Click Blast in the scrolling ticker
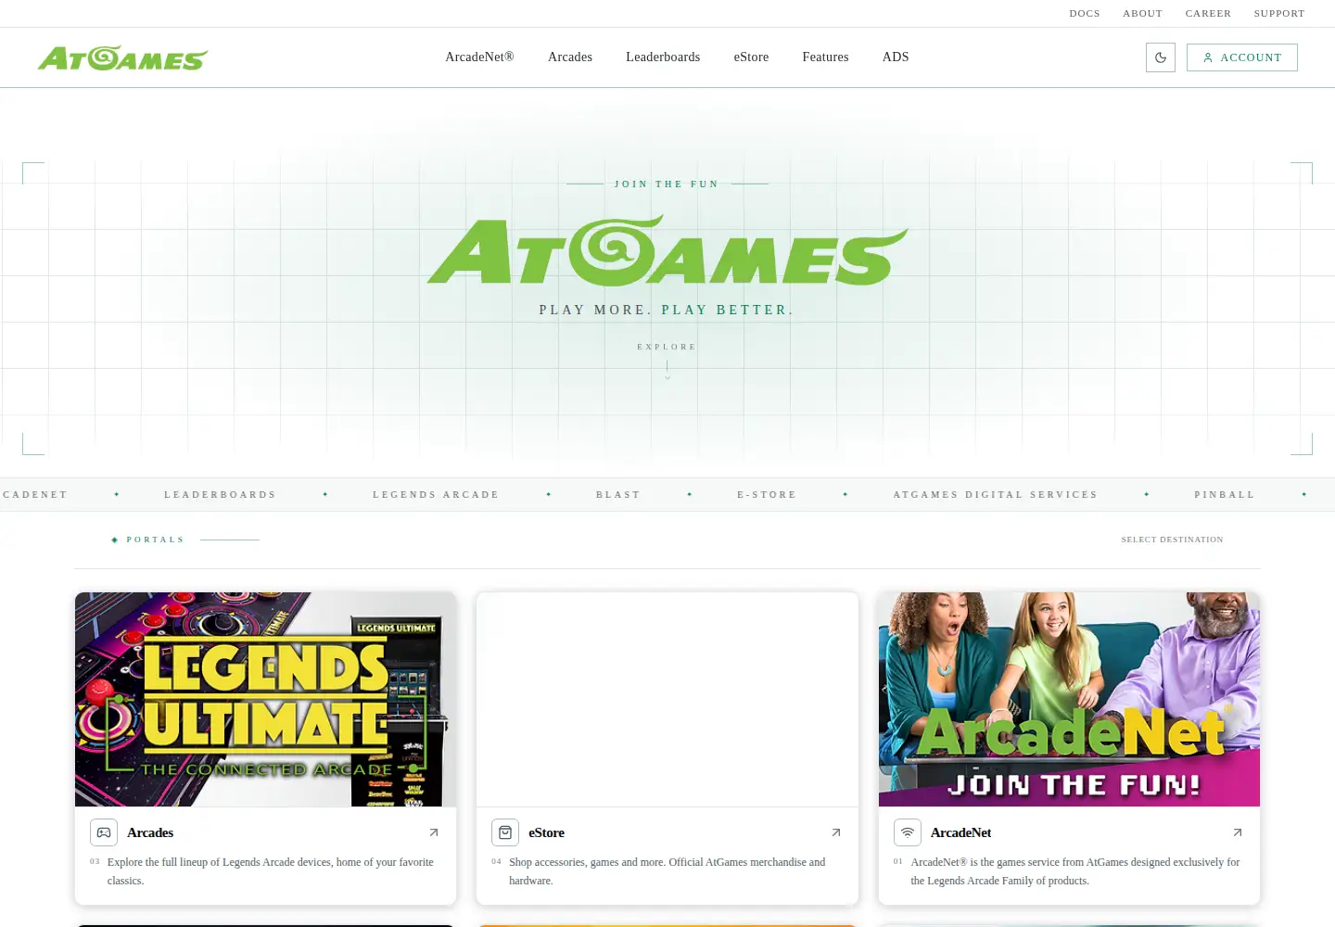 [618, 495]
